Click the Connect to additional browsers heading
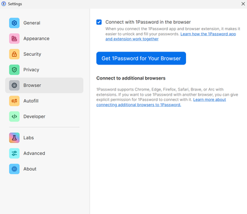The width and height of the screenshot is (247, 214). click(131, 78)
